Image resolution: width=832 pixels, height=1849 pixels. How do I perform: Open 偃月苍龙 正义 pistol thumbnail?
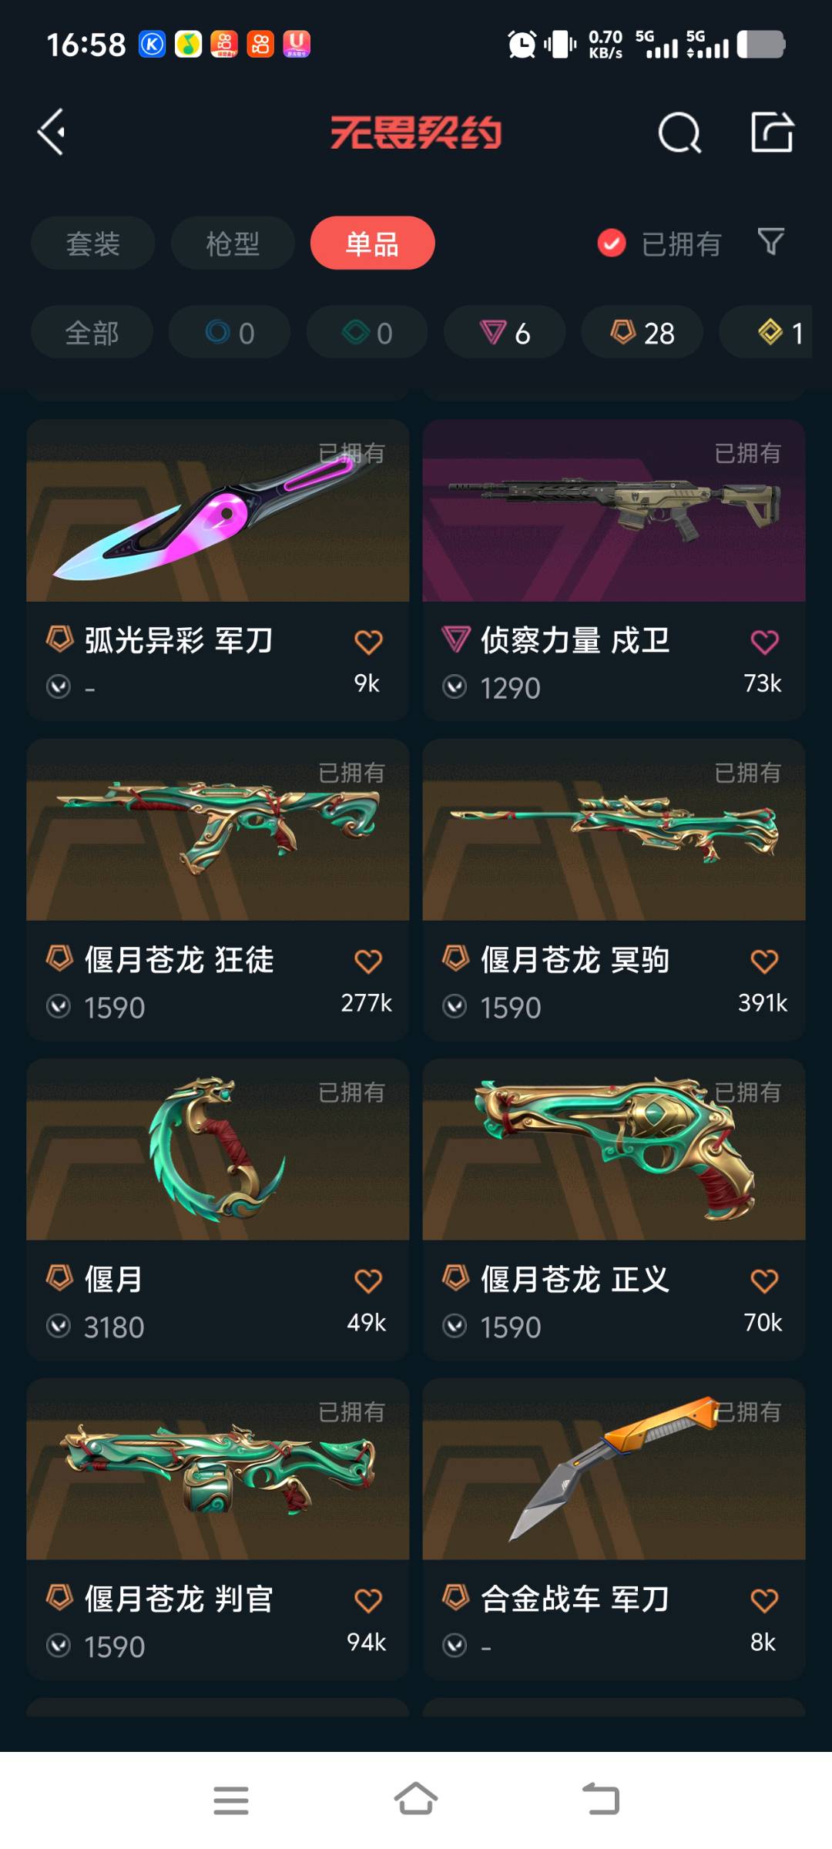coord(614,1149)
